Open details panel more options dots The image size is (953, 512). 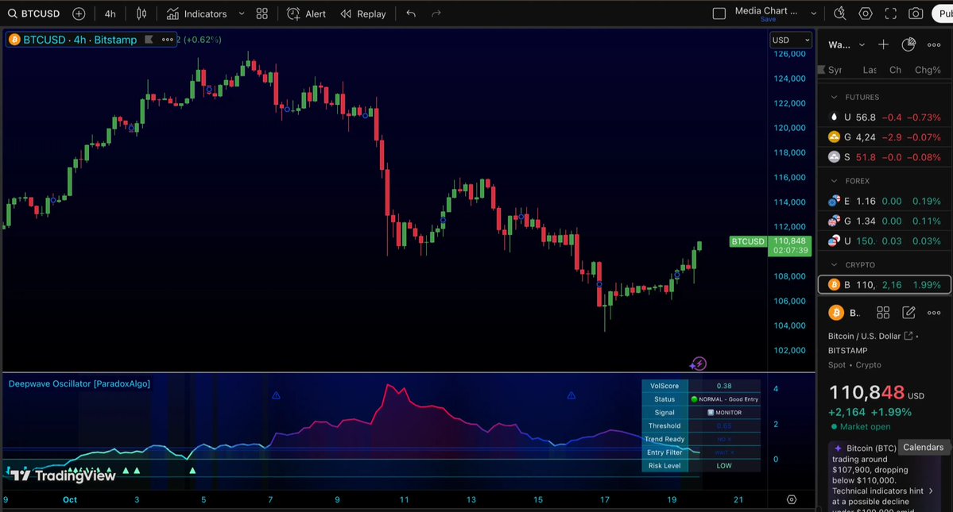[x=934, y=313]
